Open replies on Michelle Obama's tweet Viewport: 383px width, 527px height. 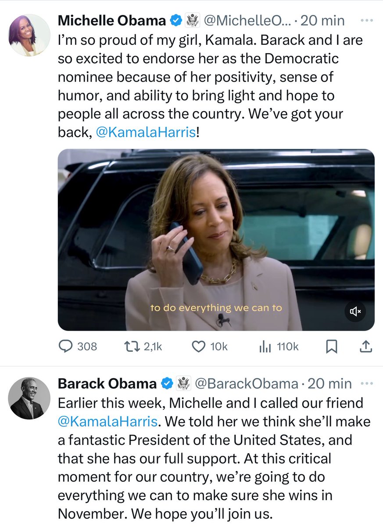78,347
